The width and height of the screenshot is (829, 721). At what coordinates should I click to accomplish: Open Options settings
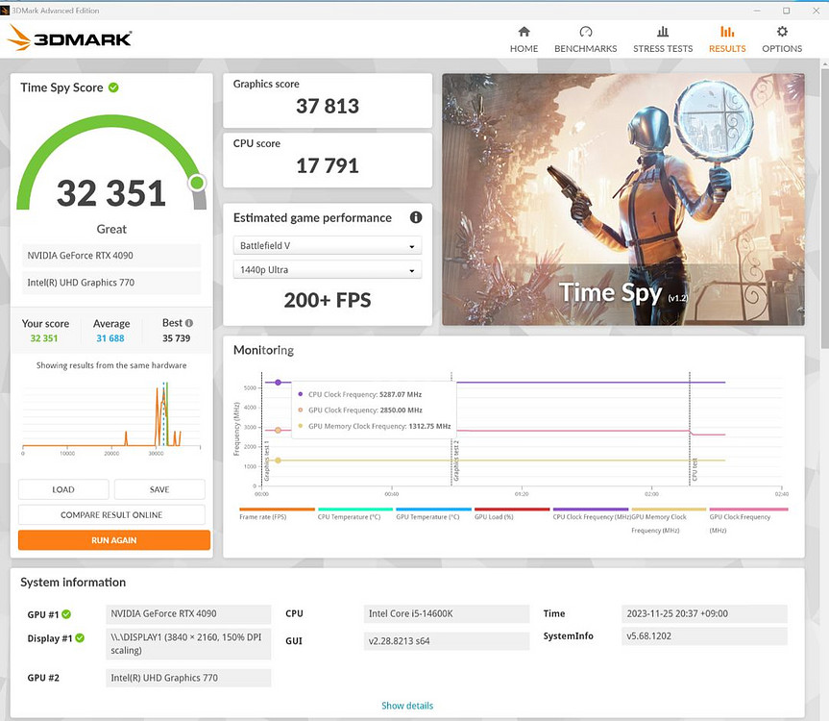point(781,39)
